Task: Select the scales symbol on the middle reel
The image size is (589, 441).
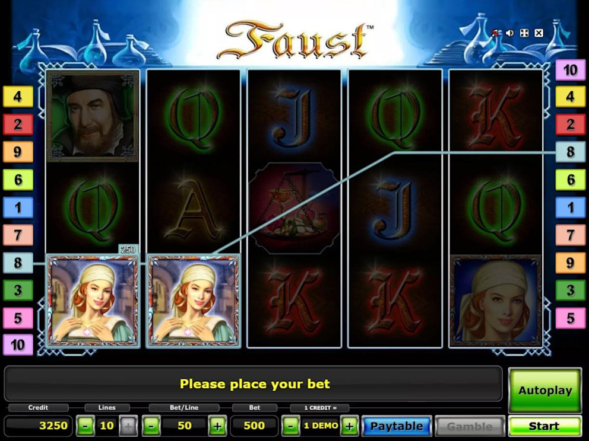Action: click(x=294, y=209)
